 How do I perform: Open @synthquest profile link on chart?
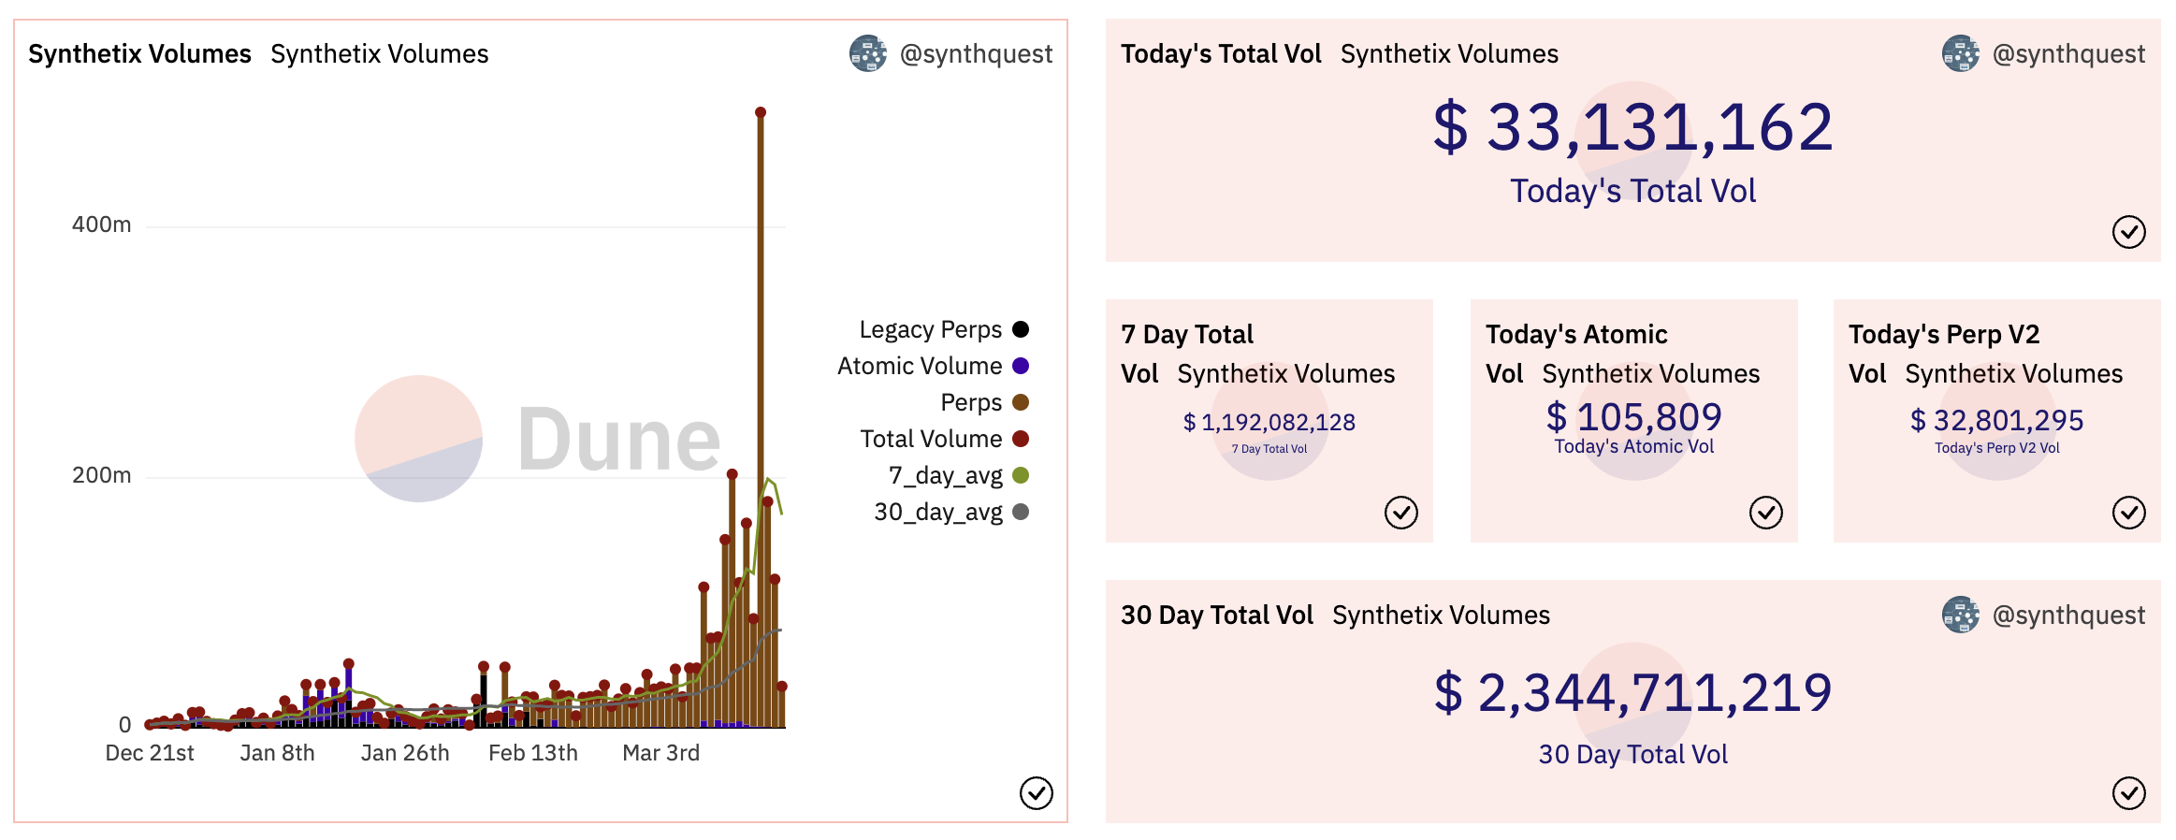click(976, 54)
